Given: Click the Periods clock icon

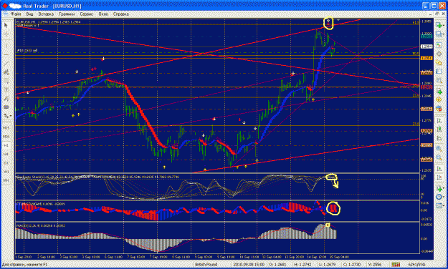Looking at the screenshot, I should pyautogui.click(x=439, y=197).
